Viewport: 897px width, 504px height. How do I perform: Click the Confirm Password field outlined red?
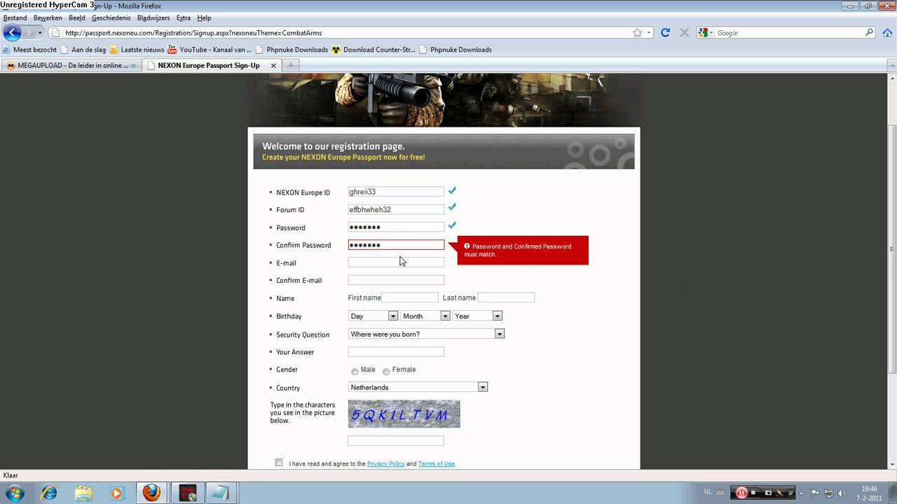[396, 245]
